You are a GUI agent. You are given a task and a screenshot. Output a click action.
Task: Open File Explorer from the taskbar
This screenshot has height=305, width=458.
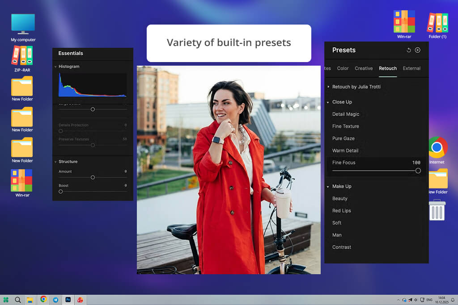(x=30, y=300)
